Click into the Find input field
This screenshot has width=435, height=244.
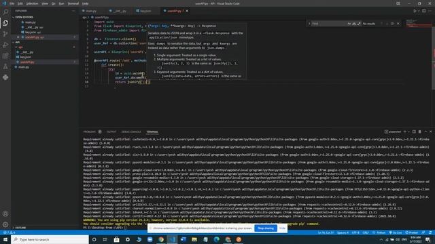(x=329, y=24)
